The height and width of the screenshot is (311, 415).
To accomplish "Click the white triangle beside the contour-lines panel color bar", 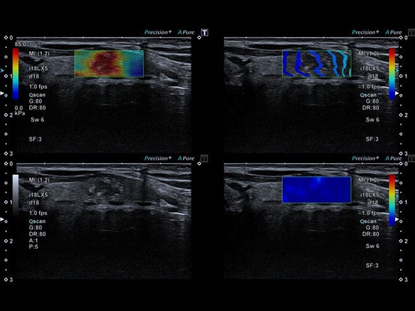I will tap(397, 93).
